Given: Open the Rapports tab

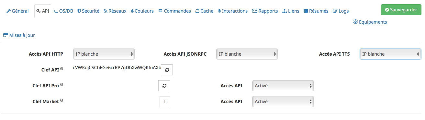Looking at the screenshot, I should [265, 11].
